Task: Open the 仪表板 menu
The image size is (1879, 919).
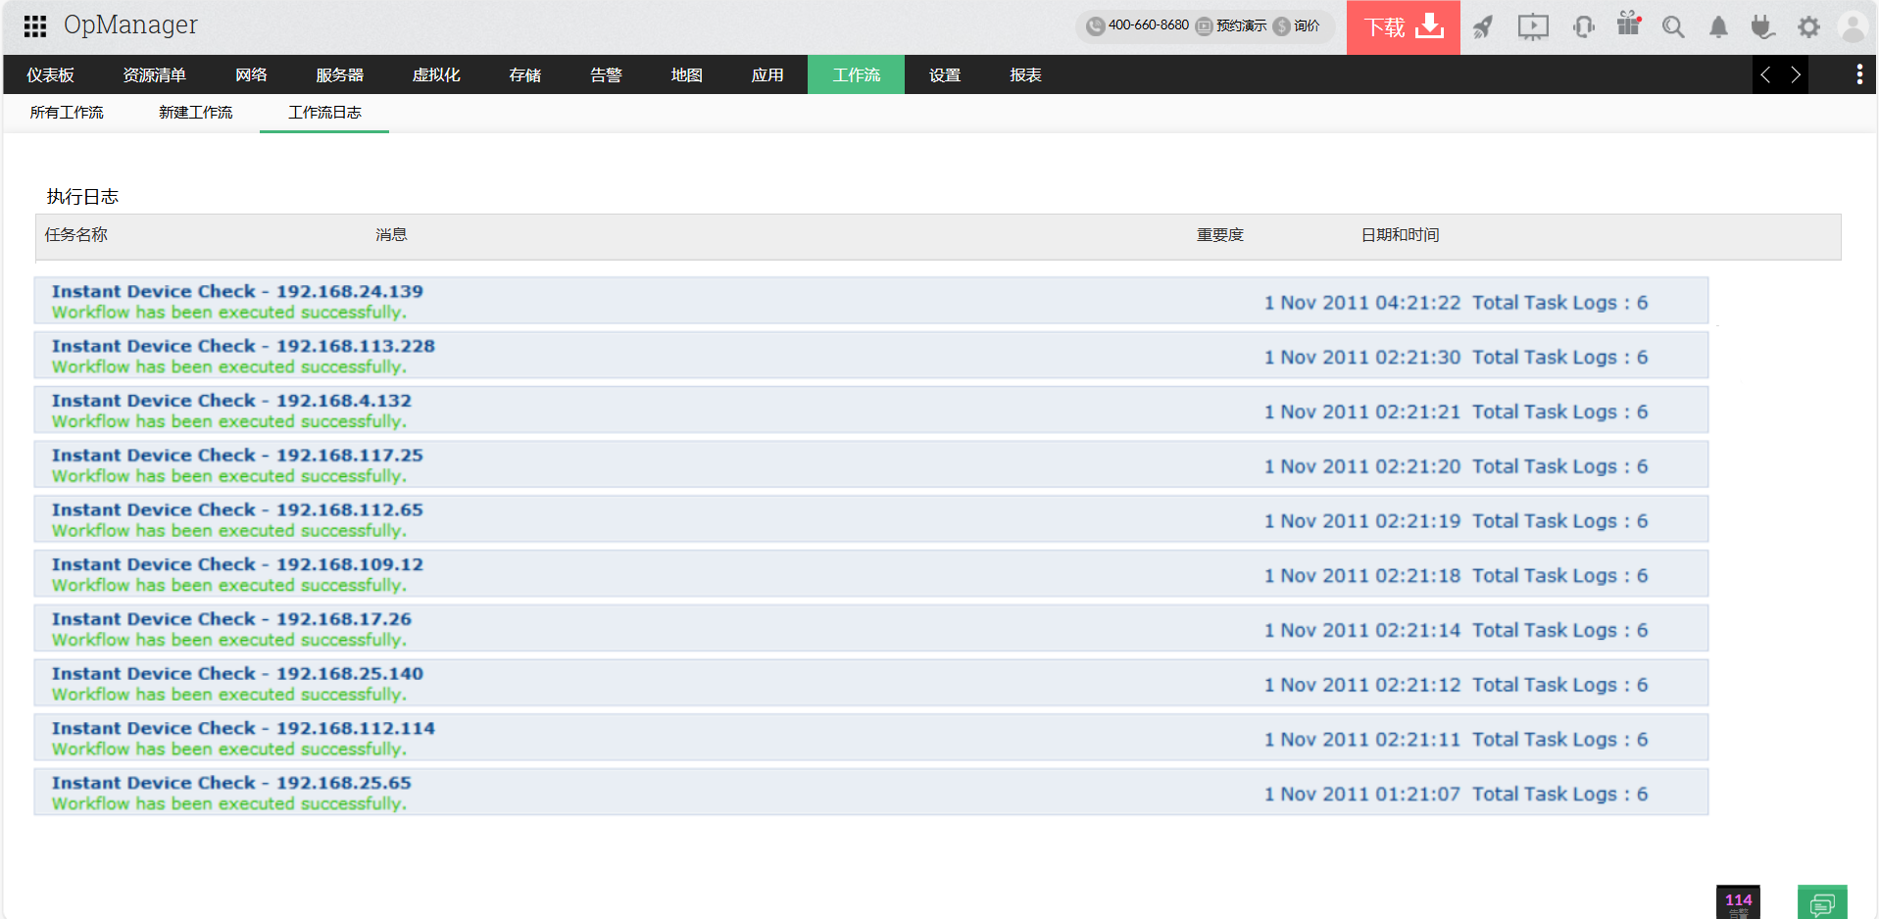Action: pos(51,74)
